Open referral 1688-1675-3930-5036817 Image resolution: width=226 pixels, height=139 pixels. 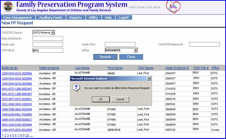coord(17,120)
